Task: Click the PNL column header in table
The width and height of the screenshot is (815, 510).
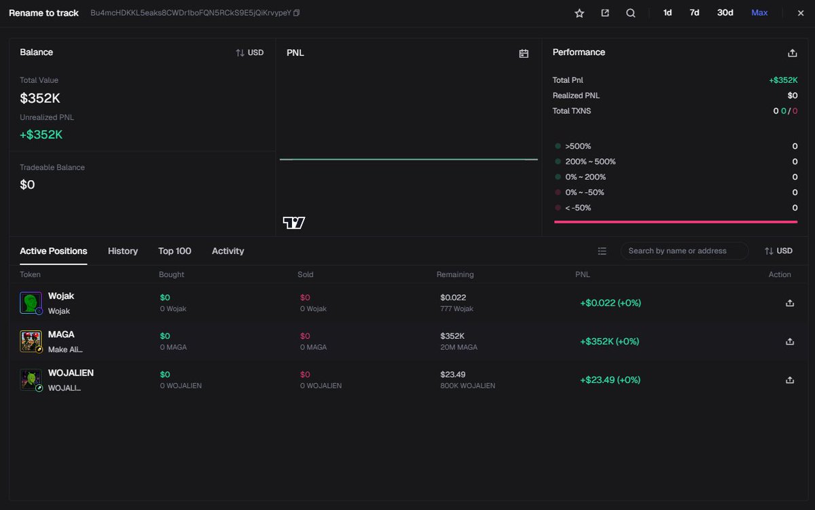Action: [x=583, y=274]
